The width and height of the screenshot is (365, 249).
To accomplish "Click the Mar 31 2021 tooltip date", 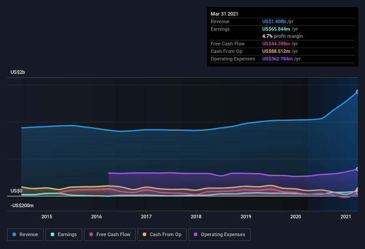I will coord(225,14).
